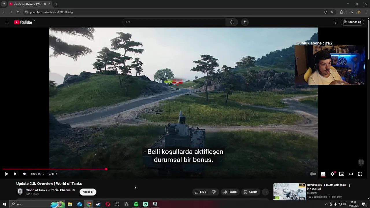Open the Chrome extensions puzzle icon

coord(342,12)
